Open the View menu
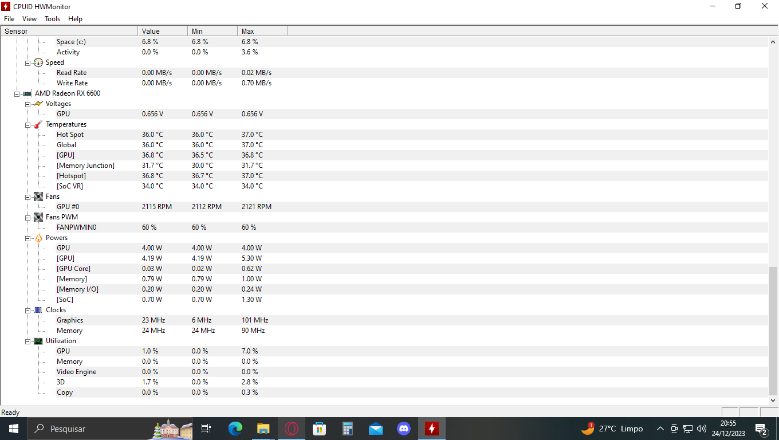The width and height of the screenshot is (779, 440). [x=29, y=19]
